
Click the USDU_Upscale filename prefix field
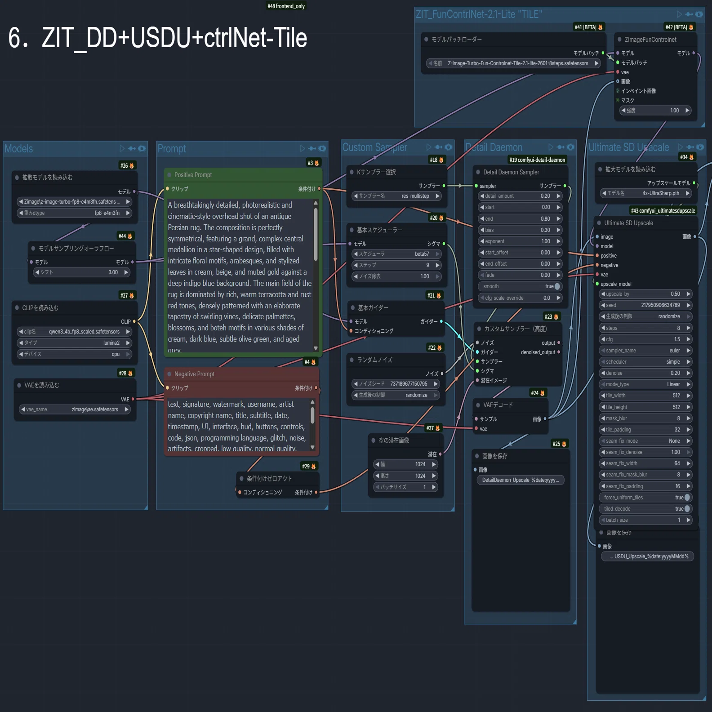point(647,556)
